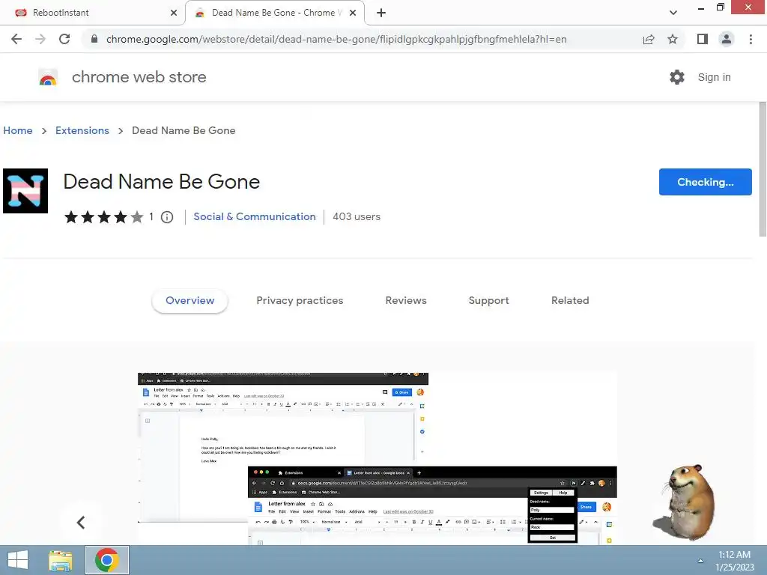Screen dimensions: 767x575
Task: Click the extension screenshot preview image
Action: point(378,459)
